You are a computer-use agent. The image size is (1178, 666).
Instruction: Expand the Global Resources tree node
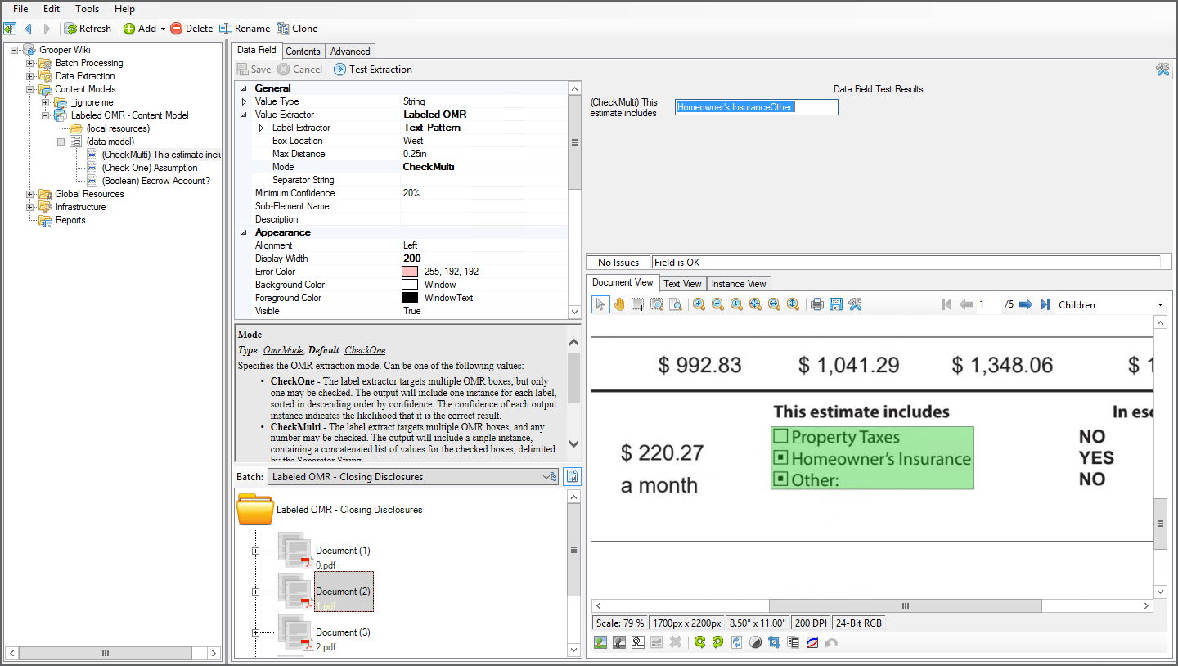pos(30,194)
